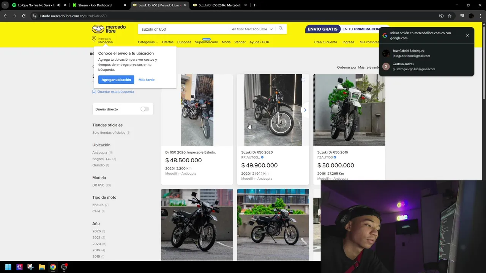The image size is (486, 273).
Task: Mute the Spotify tab via speaker icon
Action: pyautogui.click(x=59, y=5)
